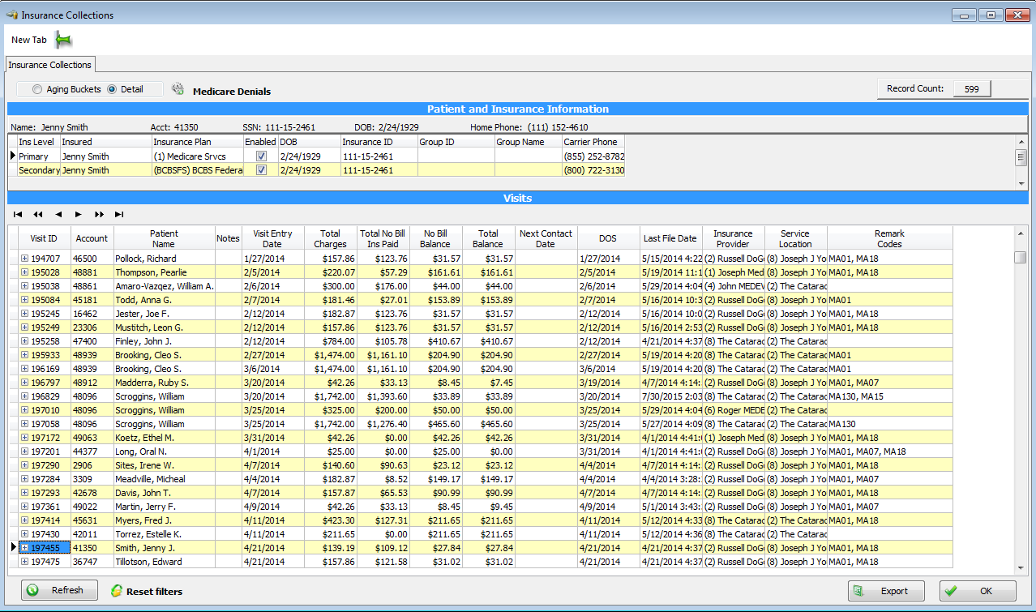The image size is (1036, 612).
Task: Select the Detail radio option
Action: point(112,90)
